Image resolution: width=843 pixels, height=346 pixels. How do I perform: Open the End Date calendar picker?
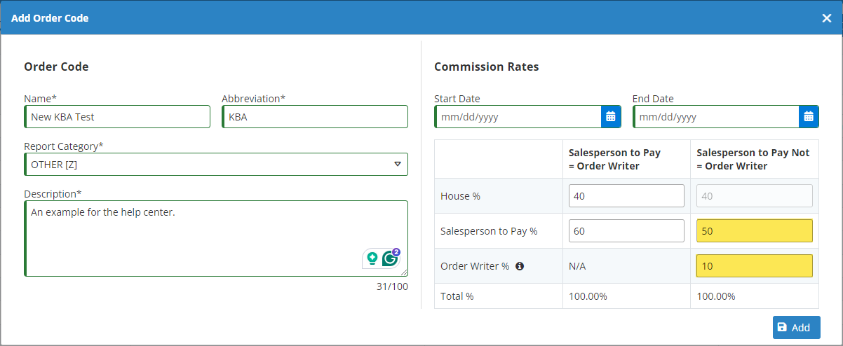click(x=809, y=117)
